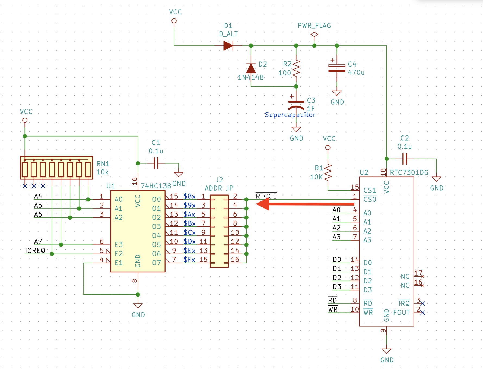Click the D_ALT value text
This screenshot has height=372, width=483.
pos(228,34)
